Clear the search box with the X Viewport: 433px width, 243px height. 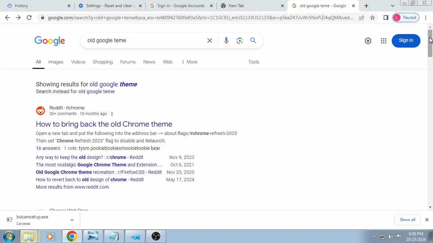pyautogui.click(x=210, y=40)
